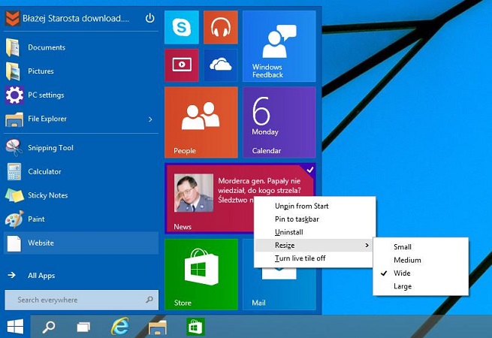Click the taskbar Search magnifier
492x338 pixels.
(x=49, y=327)
